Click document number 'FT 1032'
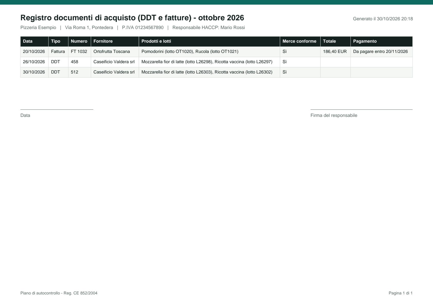 (x=79, y=52)
